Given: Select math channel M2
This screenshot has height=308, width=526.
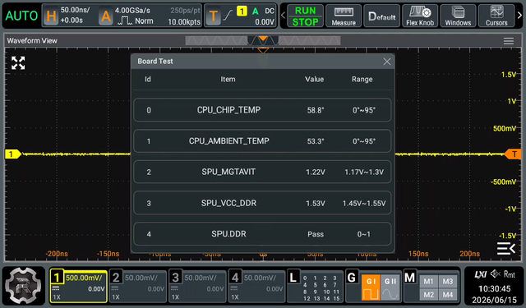Looking at the screenshot, I should point(428,295).
